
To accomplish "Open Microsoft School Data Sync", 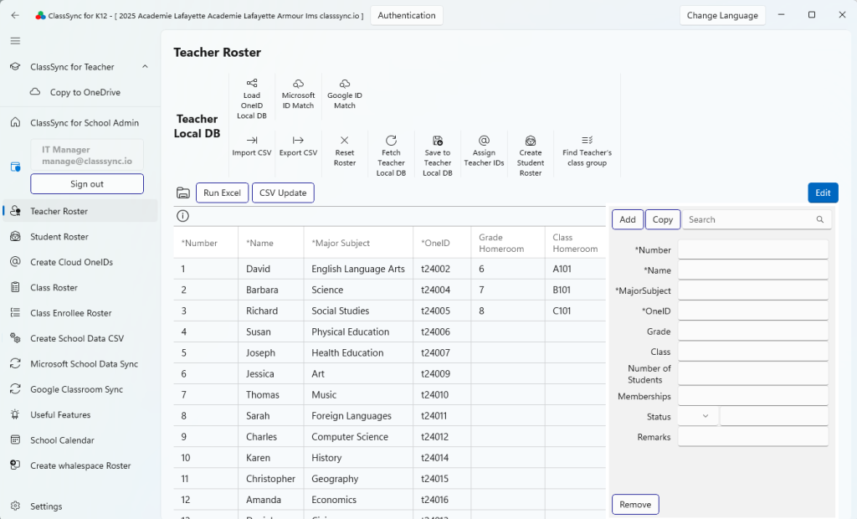I will [x=80, y=363].
